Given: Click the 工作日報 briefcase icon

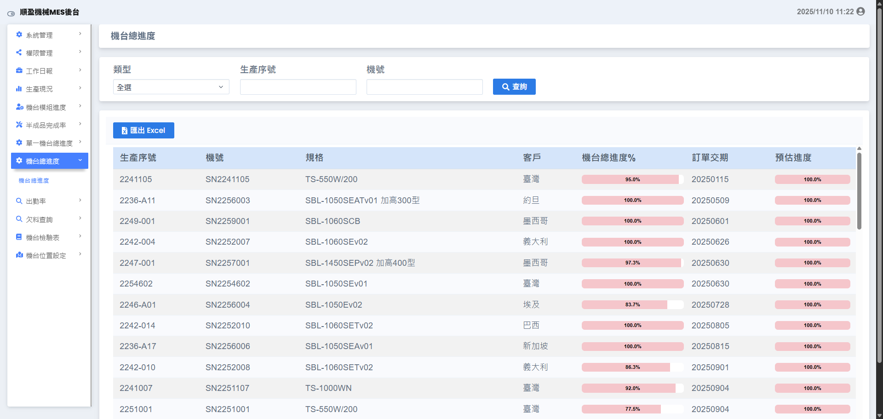Looking at the screenshot, I should pyautogui.click(x=19, y=70).
